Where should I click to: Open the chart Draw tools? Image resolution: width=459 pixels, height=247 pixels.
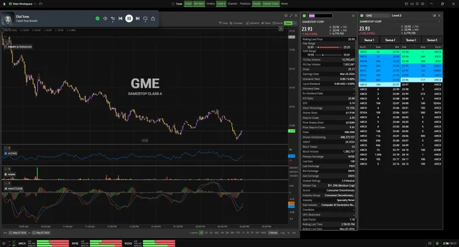[223, 23]
